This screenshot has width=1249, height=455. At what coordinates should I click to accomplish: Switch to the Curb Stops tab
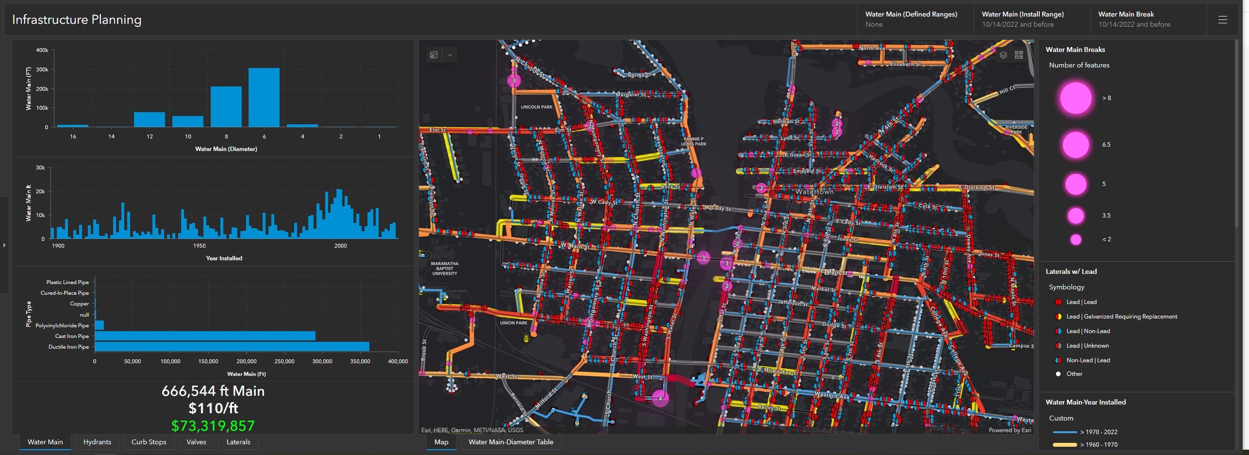pos(149,442)
